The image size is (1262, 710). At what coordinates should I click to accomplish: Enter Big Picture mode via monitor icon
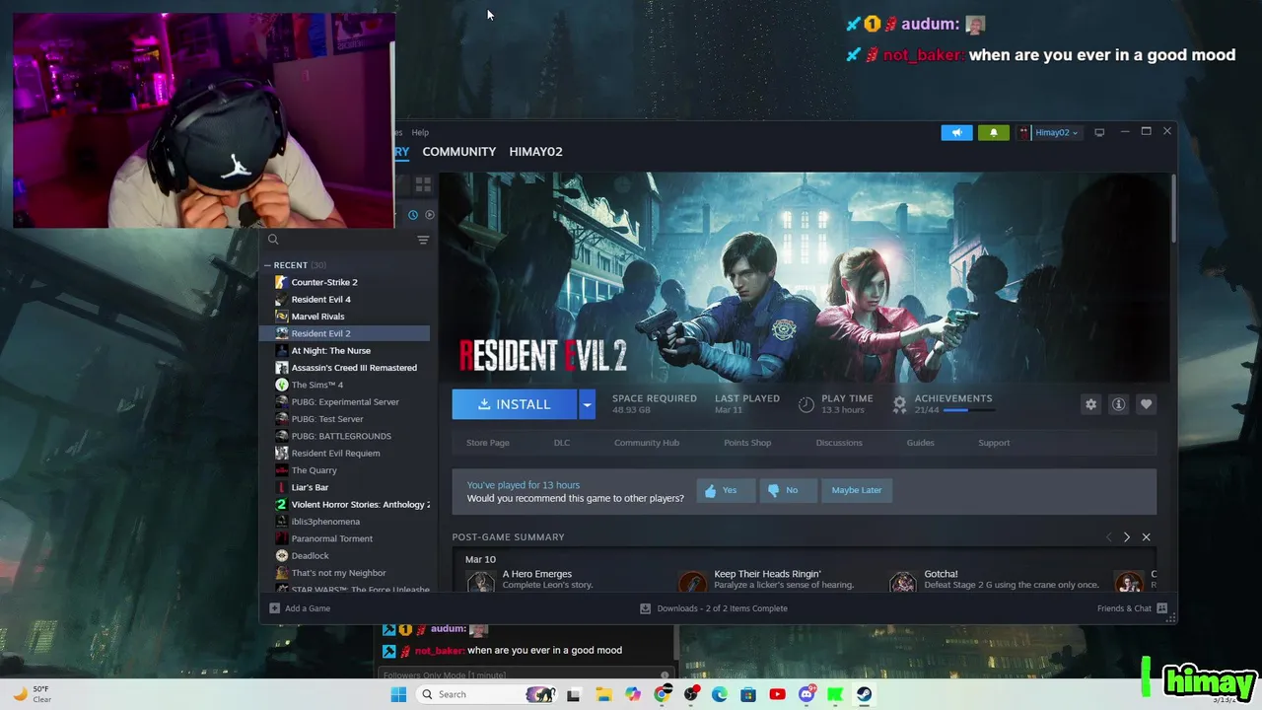pyautogui.click(x=1099, y=132)
